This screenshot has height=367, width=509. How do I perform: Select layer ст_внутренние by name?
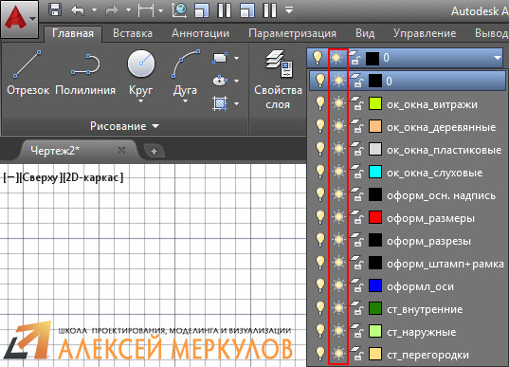[x=425, y=309]
